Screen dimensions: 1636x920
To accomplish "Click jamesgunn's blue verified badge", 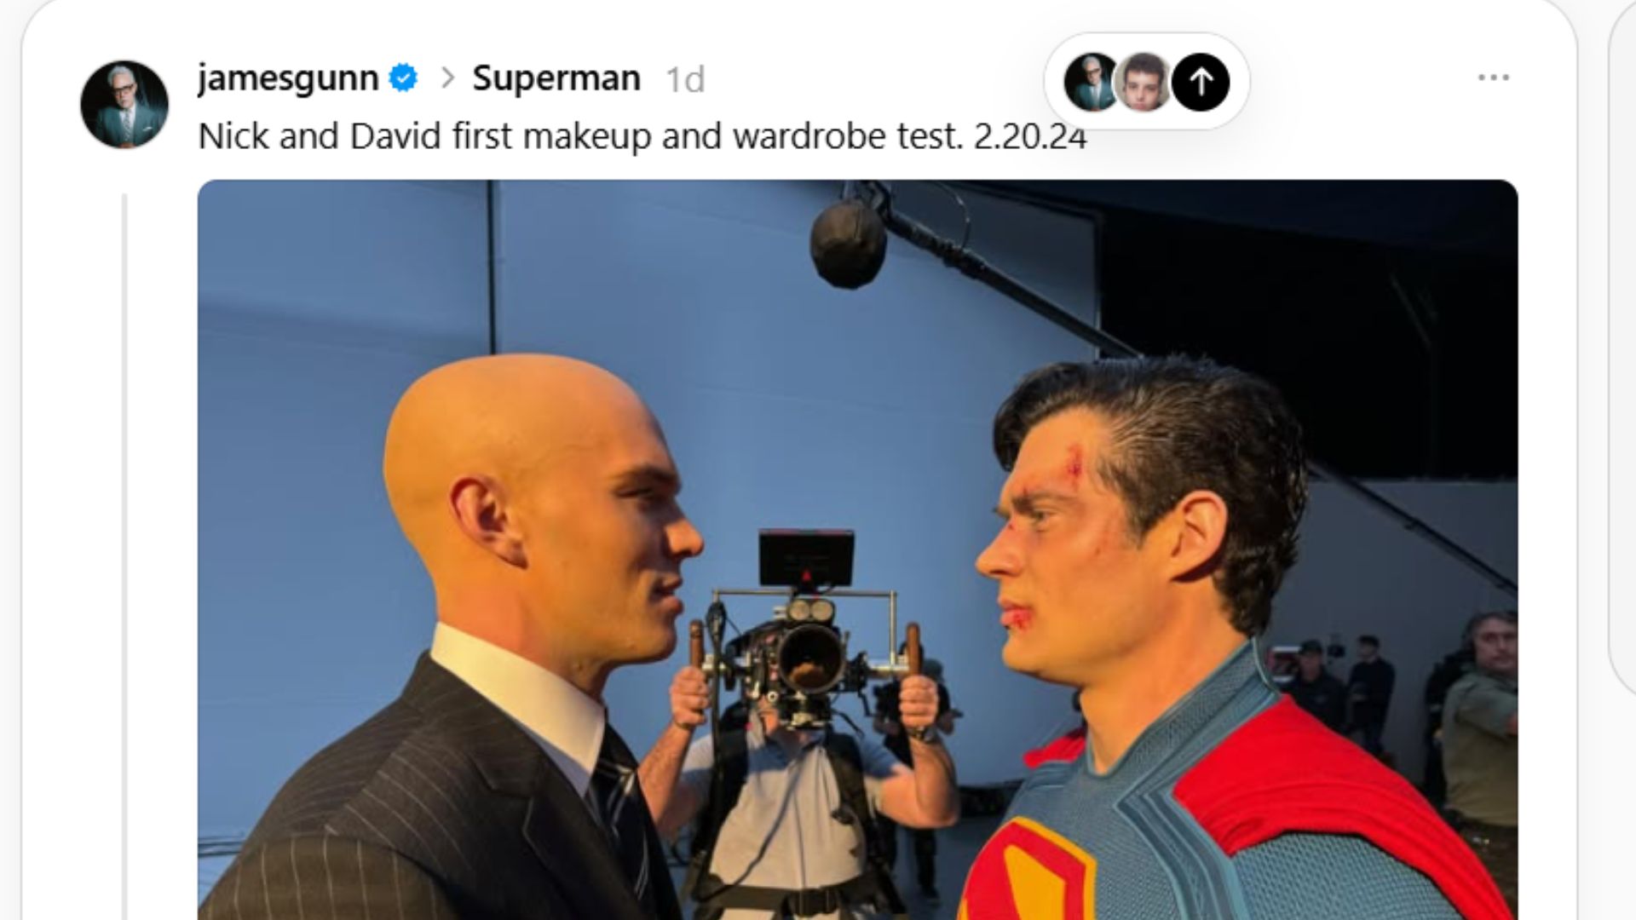I will tap(403, 78).
